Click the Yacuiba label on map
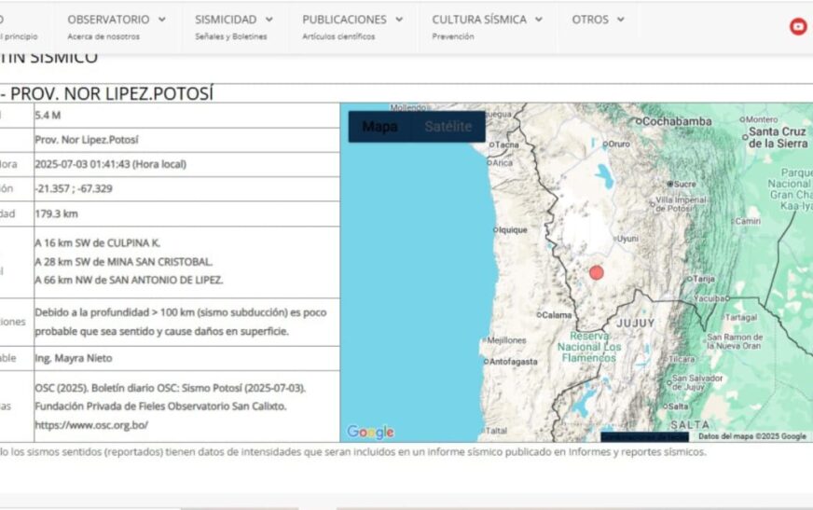Image resolution: width=813 pixels, height=510 pixels. coord(709,298)
